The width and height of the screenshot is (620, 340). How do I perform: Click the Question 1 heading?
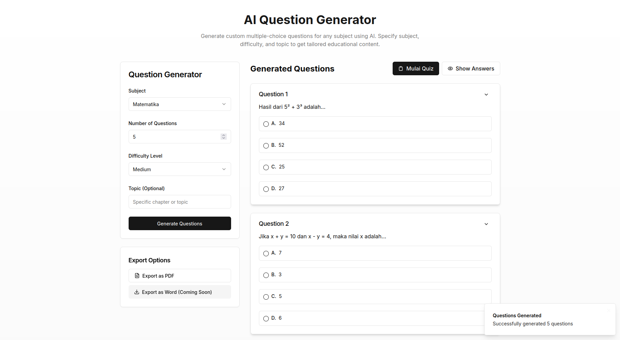click(x=273, y=94)
